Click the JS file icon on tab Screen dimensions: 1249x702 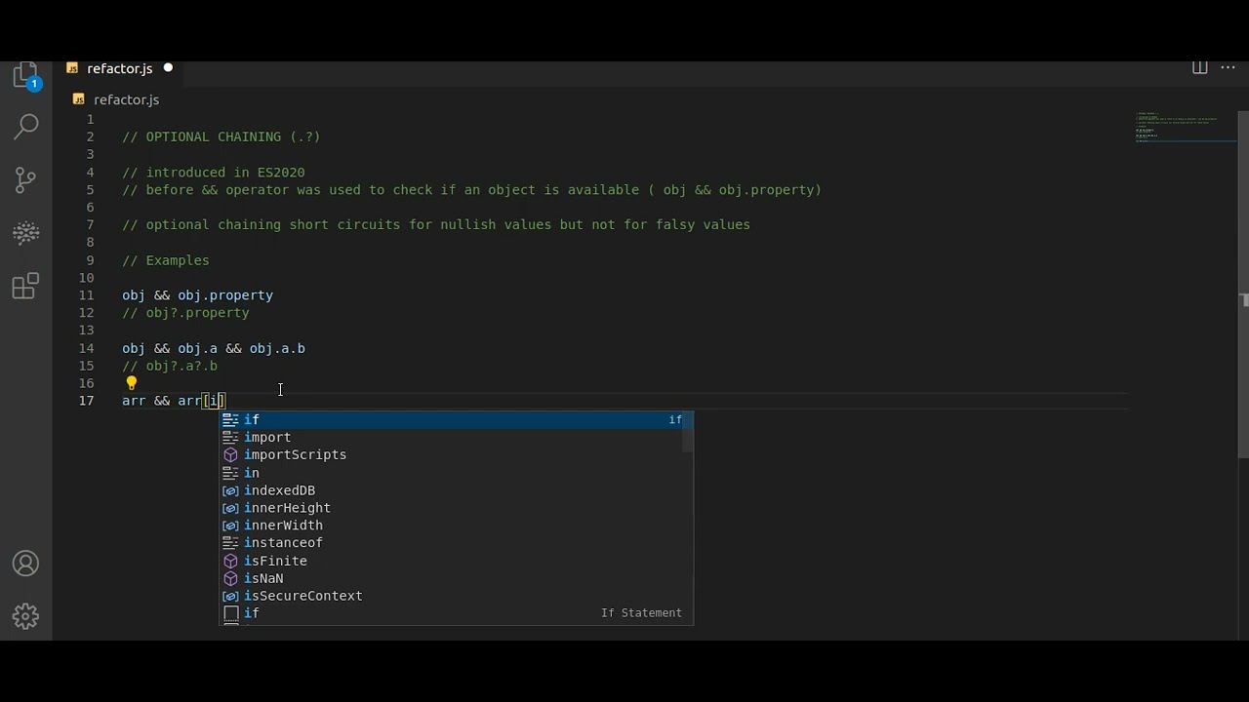[x=72, y=68]
